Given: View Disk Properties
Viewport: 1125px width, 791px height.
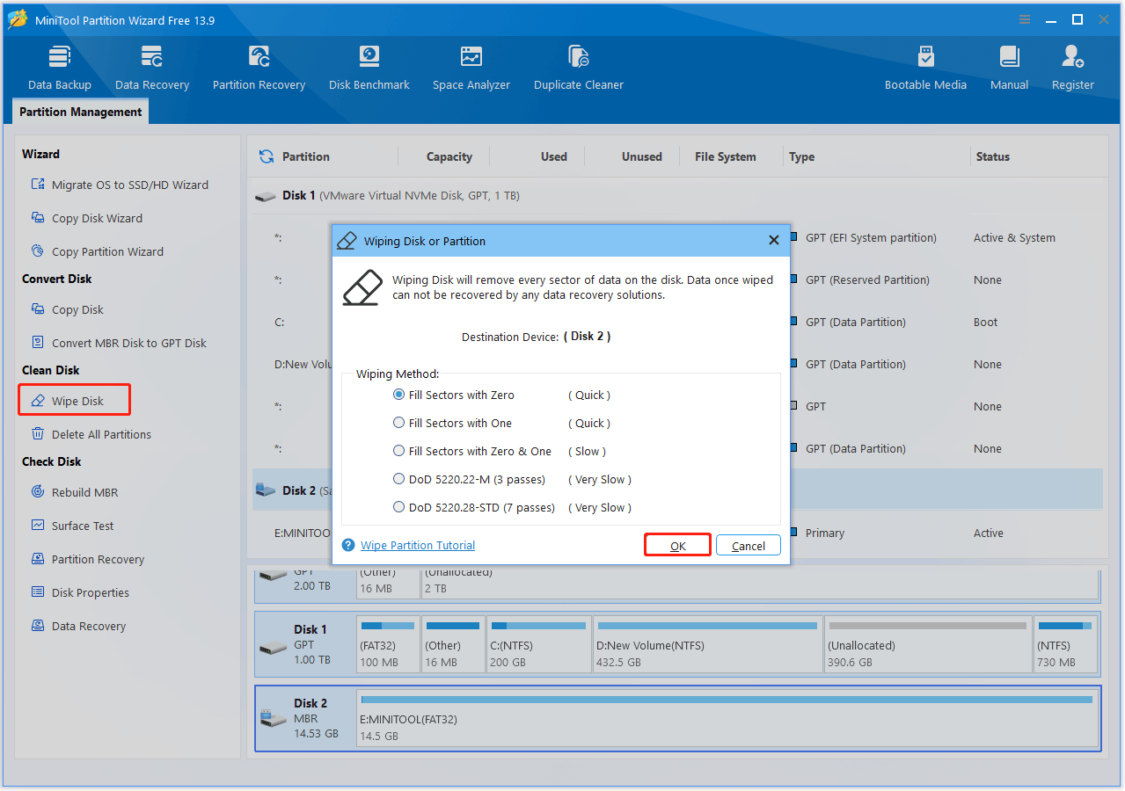Looking at the screenshot, I should point(80,592).
